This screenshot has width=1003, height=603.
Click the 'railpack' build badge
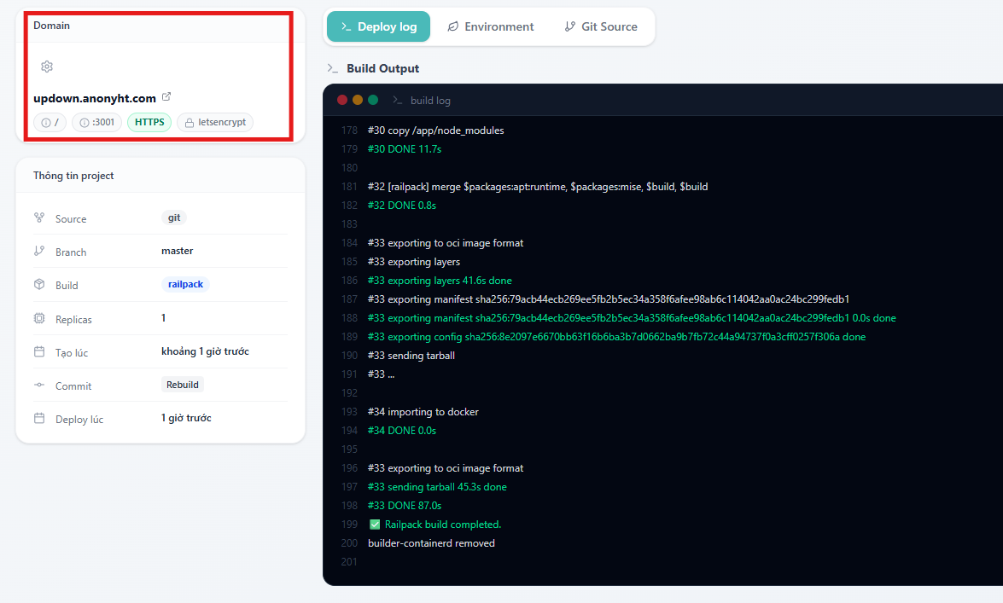click(185, 285)
